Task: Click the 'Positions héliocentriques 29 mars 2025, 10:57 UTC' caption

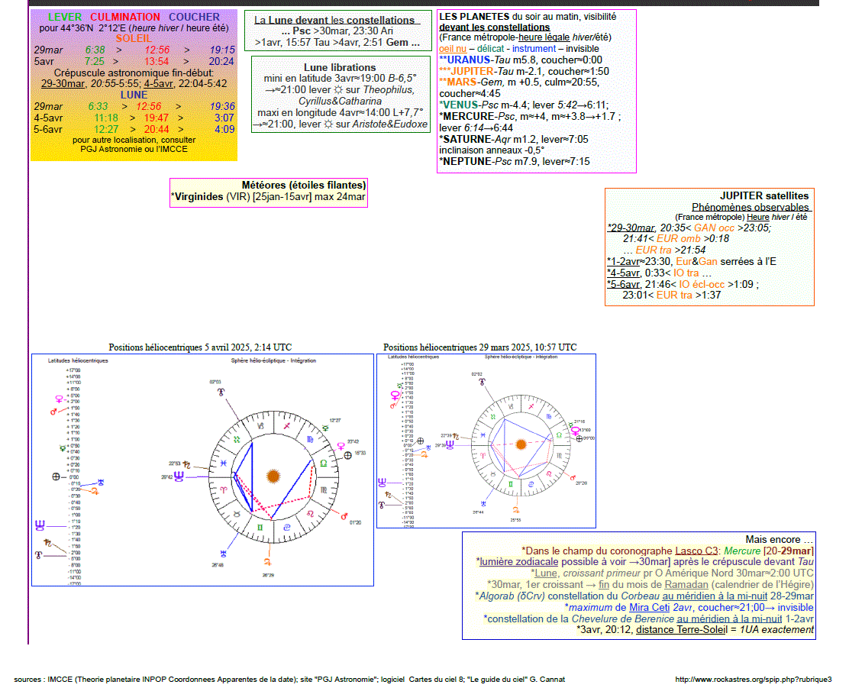Action: 479,347
